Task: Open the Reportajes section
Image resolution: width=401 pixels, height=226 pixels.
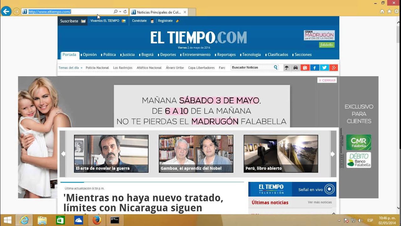Action: tap(226, 55)
